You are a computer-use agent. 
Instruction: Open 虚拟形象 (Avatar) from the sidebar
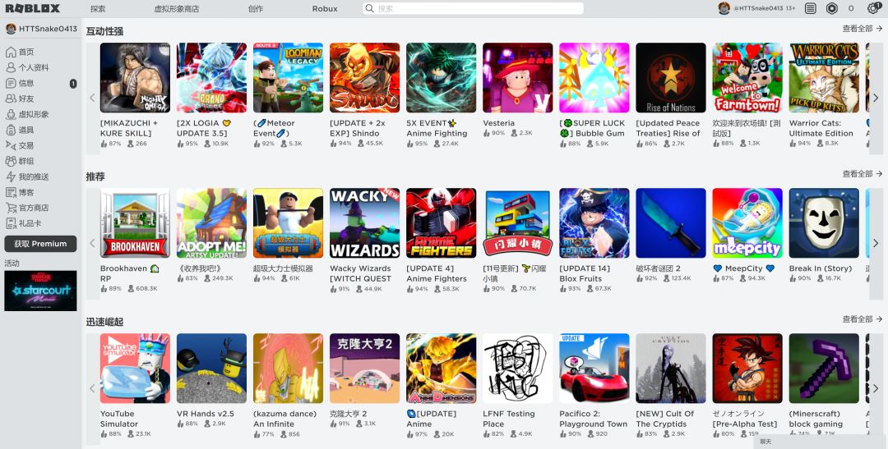pos(33,114)
